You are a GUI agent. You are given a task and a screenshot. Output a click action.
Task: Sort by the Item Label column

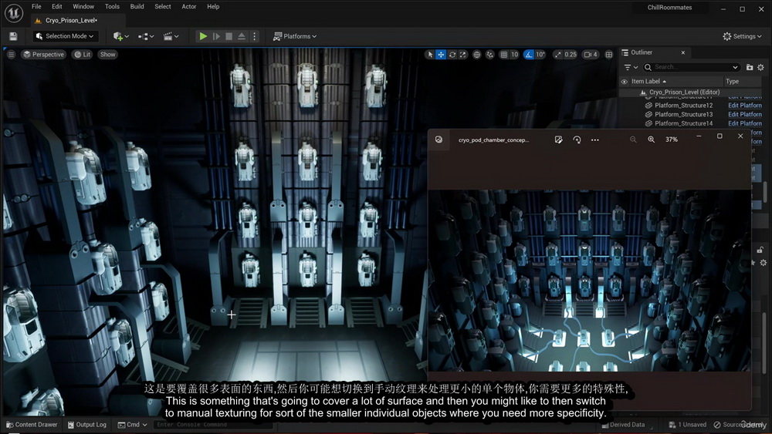click(x=648, y=82)
